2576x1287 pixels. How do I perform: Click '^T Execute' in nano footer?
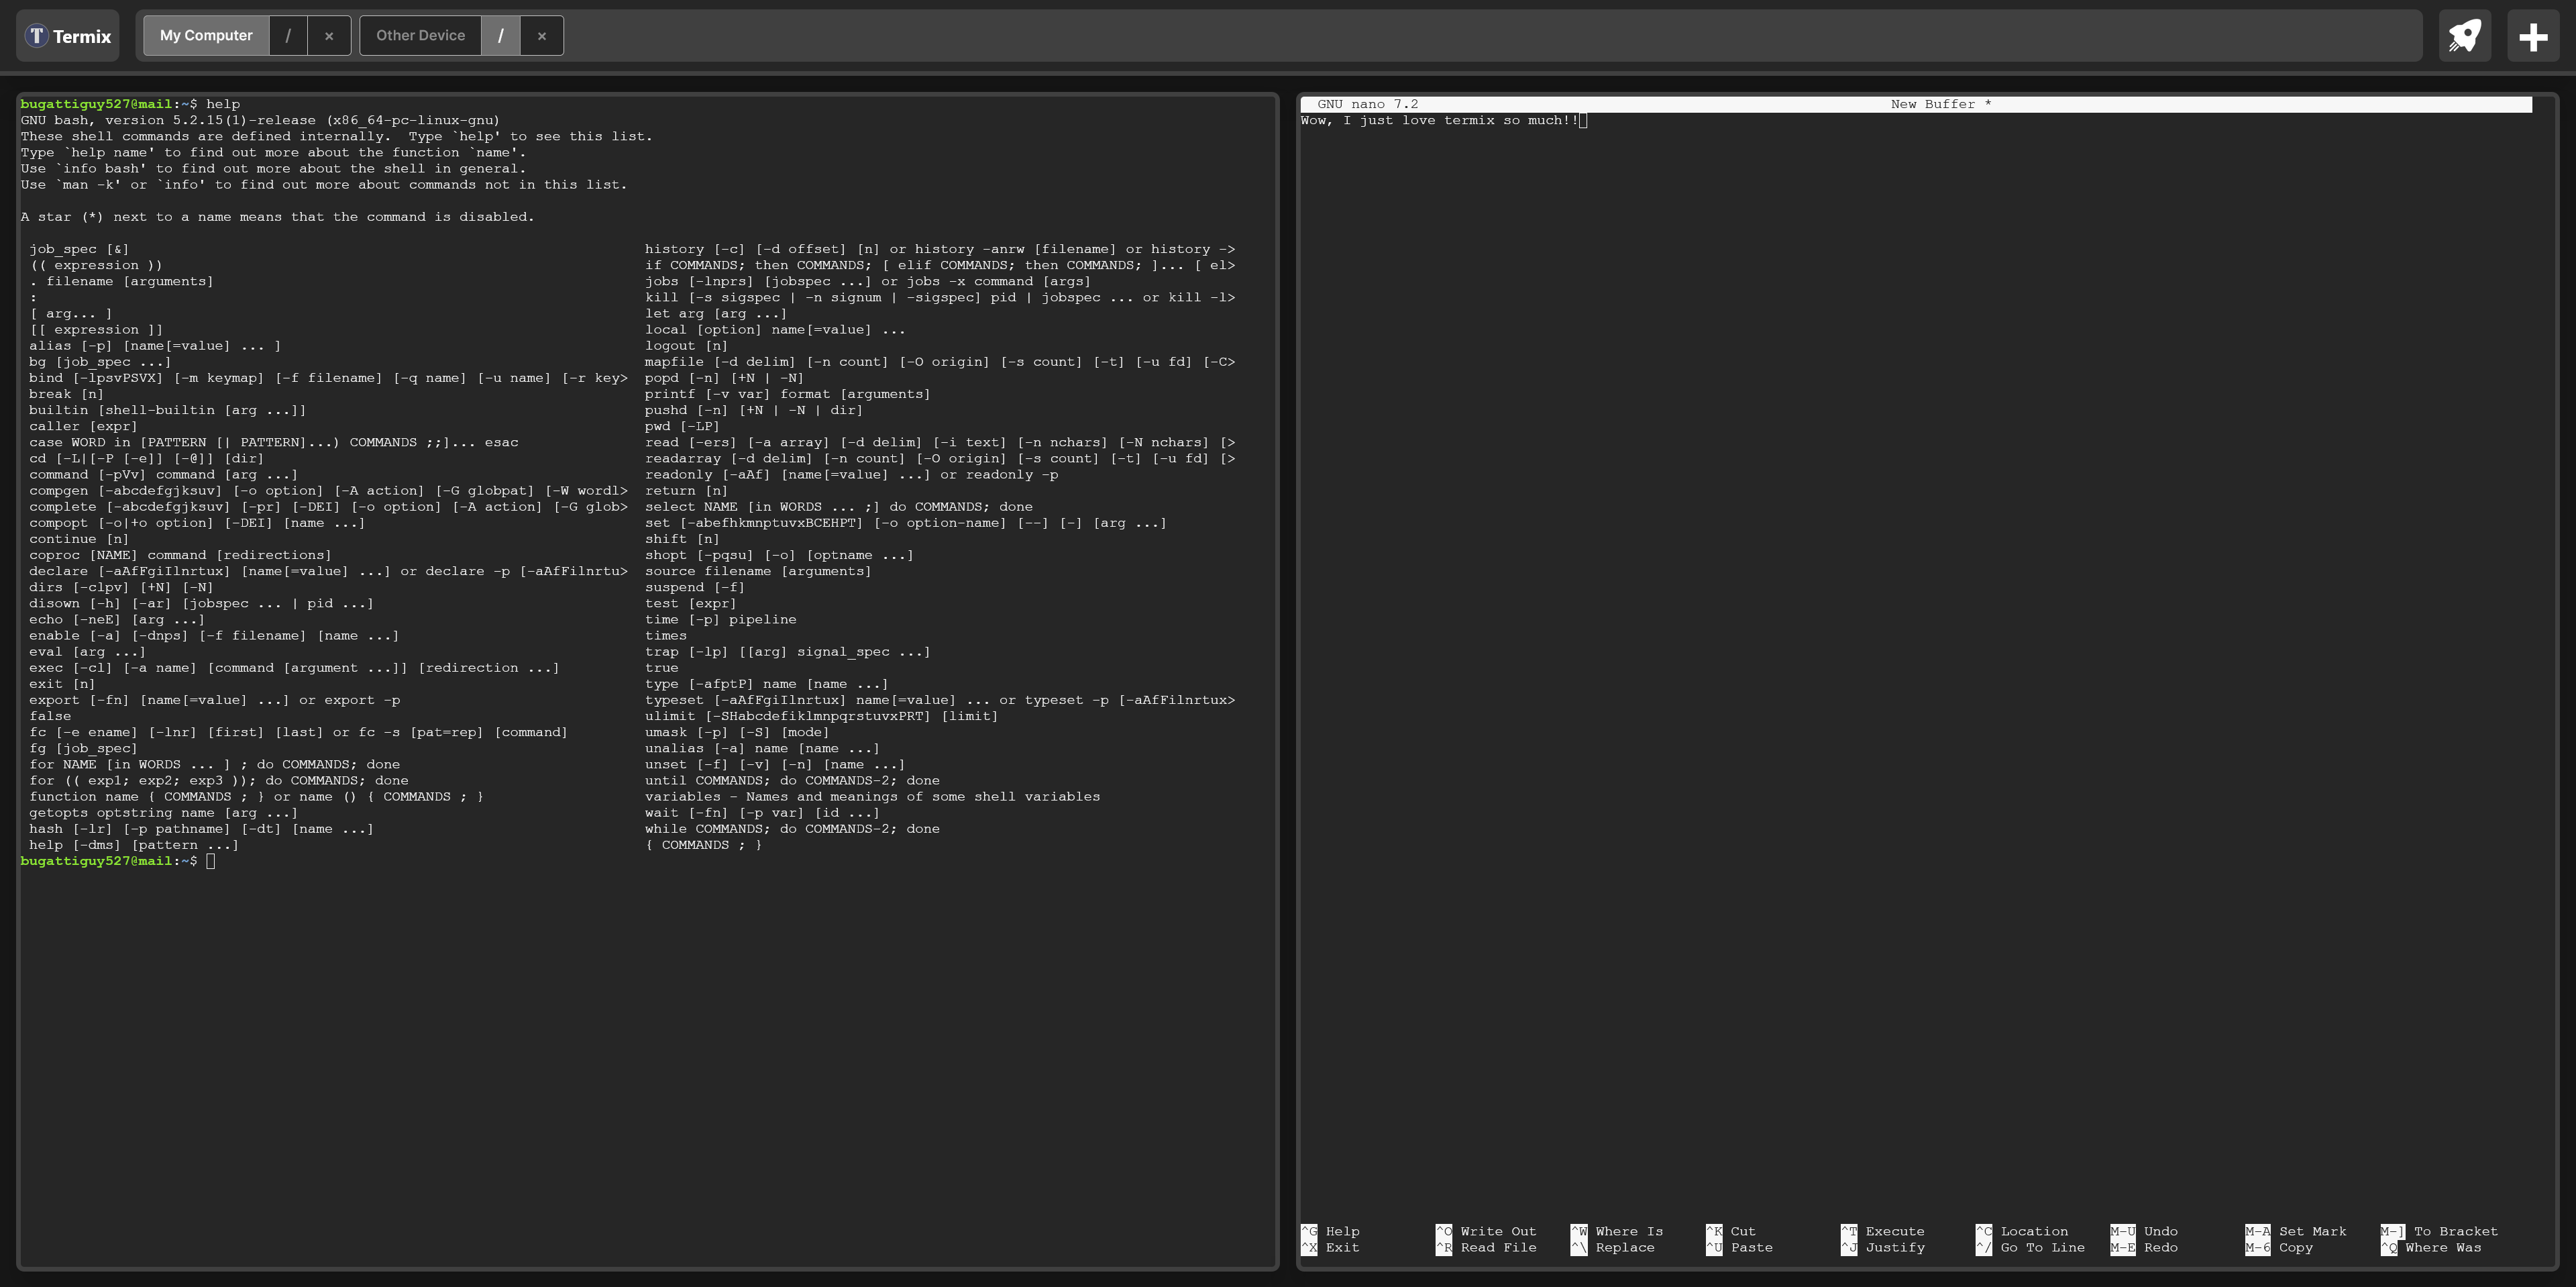click(1883, 1231)
